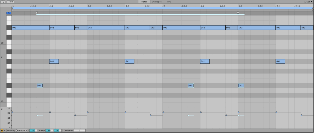Click the loop brace bar in ruler
Viewport: 314px width, 133px height.
coord(162,8)
